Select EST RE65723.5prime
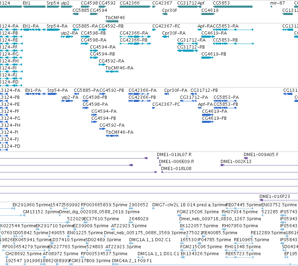 pyautogui.click(x=243, y=254)
